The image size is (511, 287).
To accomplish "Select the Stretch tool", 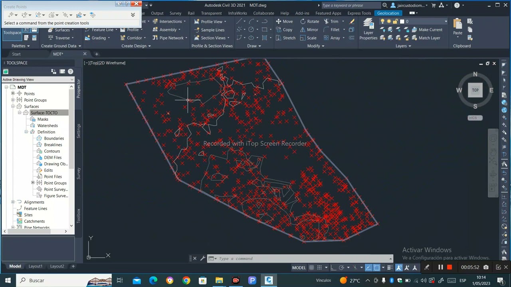I will (285, 38).
